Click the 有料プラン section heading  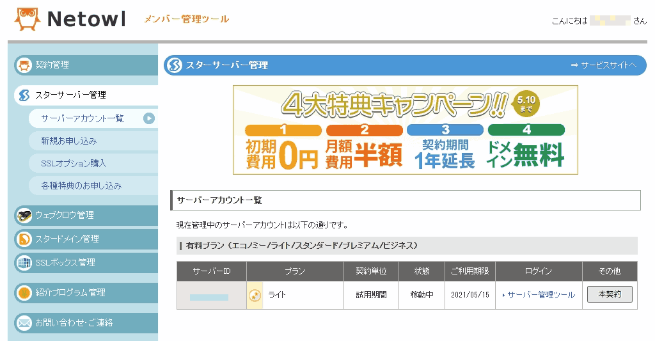pos(407,246)
